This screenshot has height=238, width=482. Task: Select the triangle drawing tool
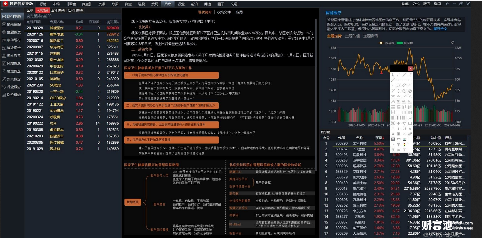(404, 123)
